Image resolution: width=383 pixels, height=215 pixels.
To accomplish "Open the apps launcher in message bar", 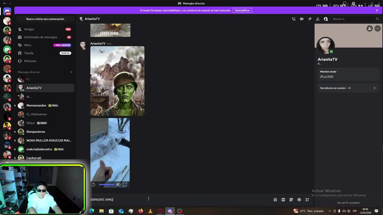I will tap(307, 200).
